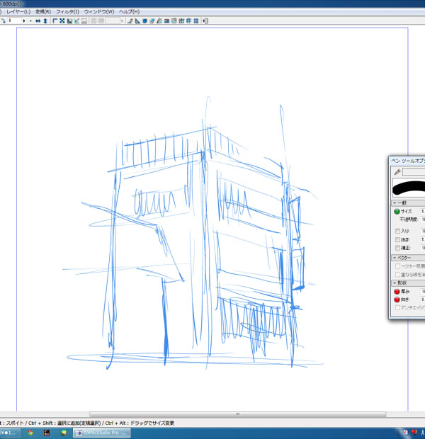The height and width of the screenshot is (439, 425).
Task: Click the corner frame display icon
Action: click(x=55, y=21)
